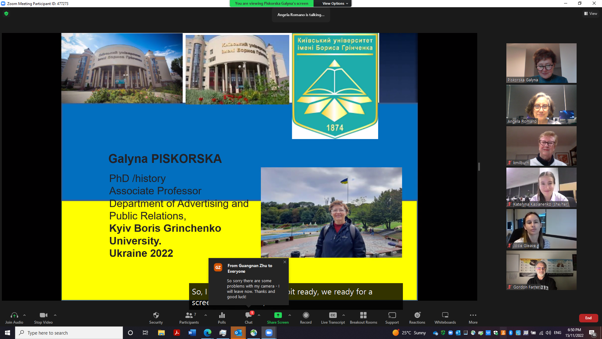Screen dimensions: 602x339
Task: Toggle Live Transcript captions
Action: coord(333,317)
